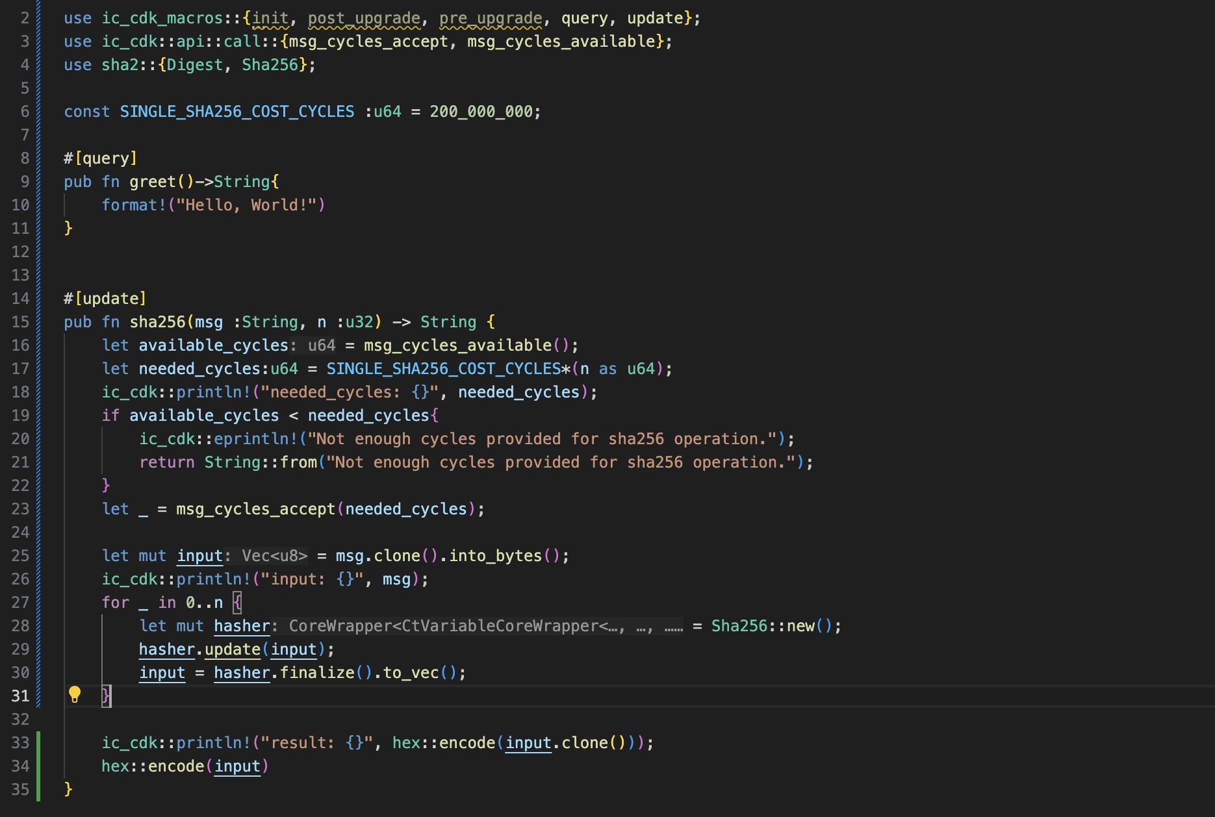1215x817 pixels.
Task: Select line number 15 in gutter
Action: [21, 322]
